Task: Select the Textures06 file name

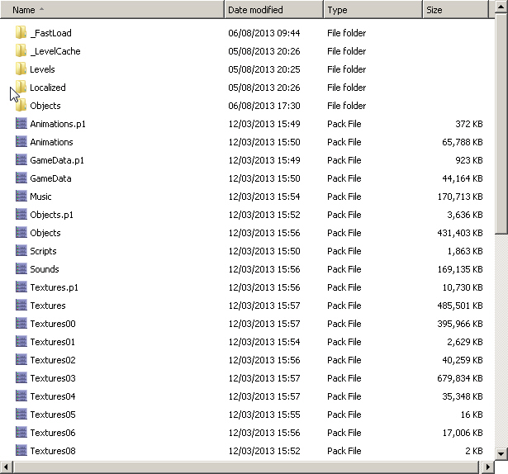Action: click(x=53, y=432)
